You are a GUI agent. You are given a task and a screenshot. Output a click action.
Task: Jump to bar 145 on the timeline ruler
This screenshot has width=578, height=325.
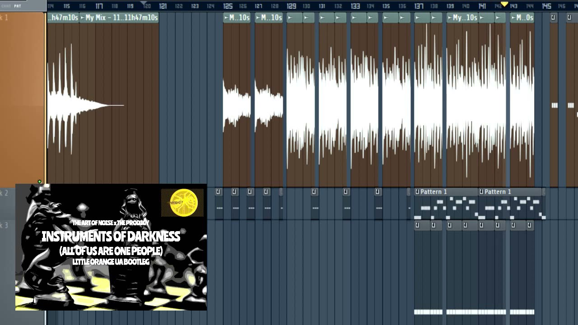[x=546, y=6]
